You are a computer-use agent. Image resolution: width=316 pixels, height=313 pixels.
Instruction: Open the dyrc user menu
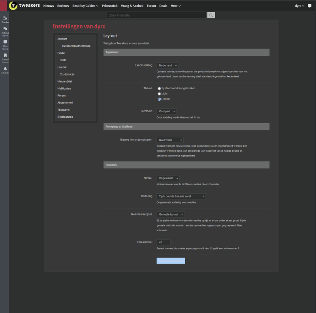299,6
